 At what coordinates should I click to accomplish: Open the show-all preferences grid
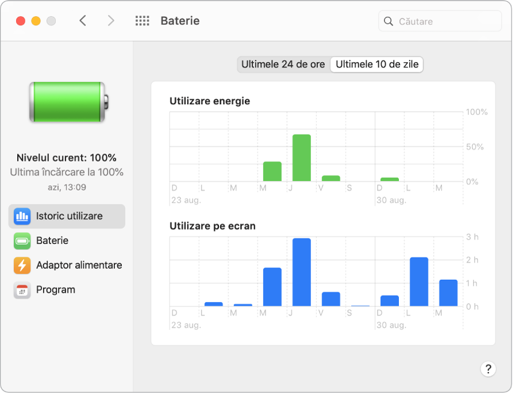(x=142, y=21)
